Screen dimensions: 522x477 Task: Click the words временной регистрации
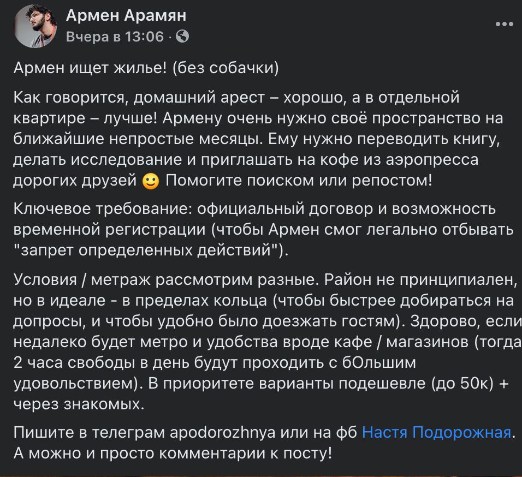(110, 230)
